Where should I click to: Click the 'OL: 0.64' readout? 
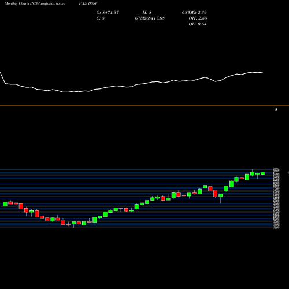click(198, 24)
